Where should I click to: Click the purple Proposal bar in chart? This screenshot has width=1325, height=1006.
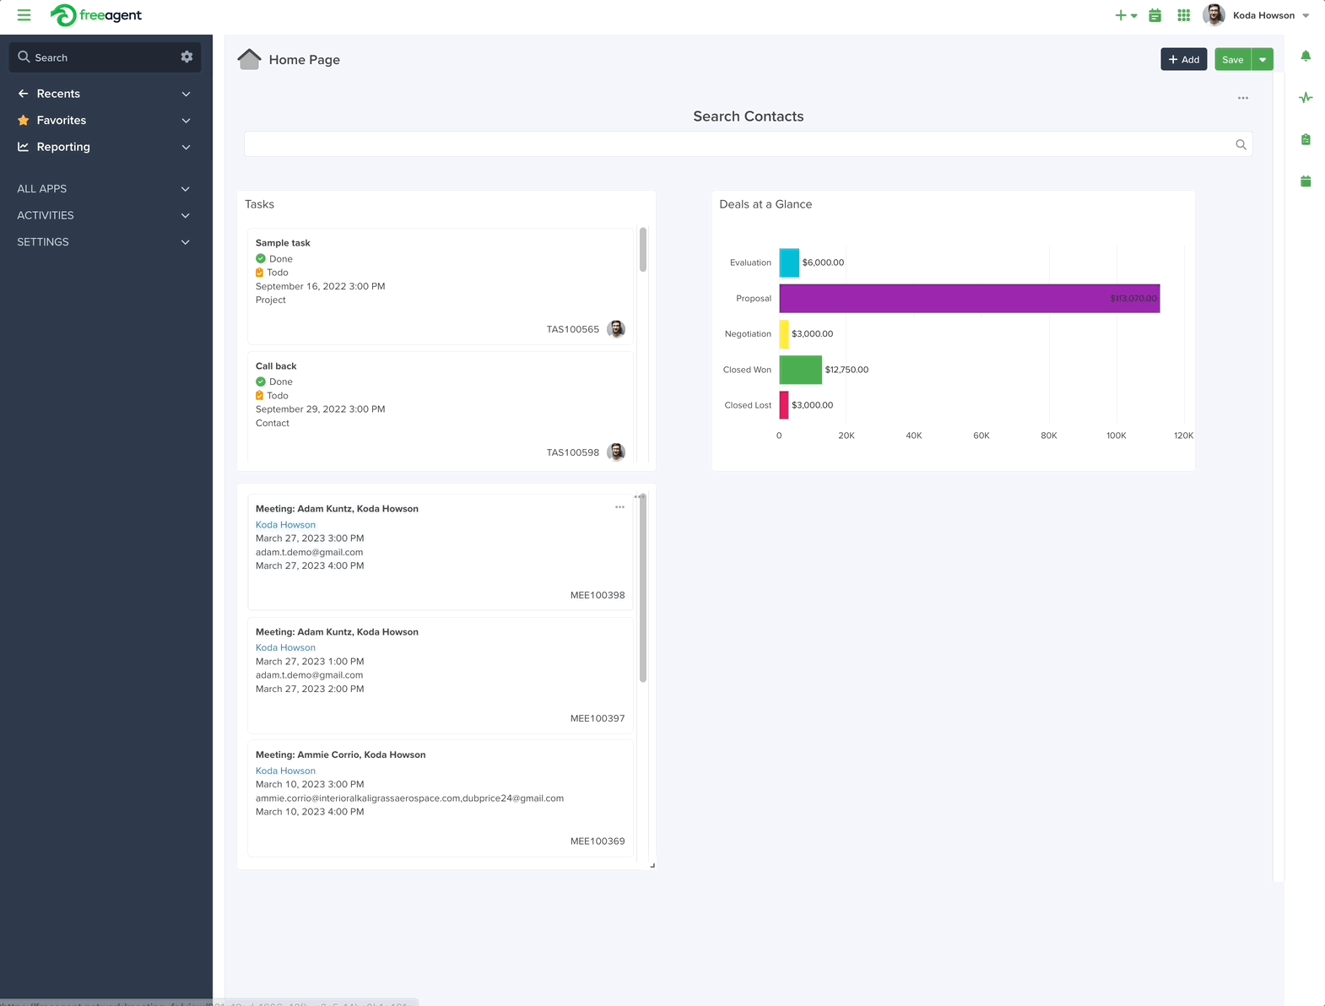pyautogui.click(x=969, y=299)
